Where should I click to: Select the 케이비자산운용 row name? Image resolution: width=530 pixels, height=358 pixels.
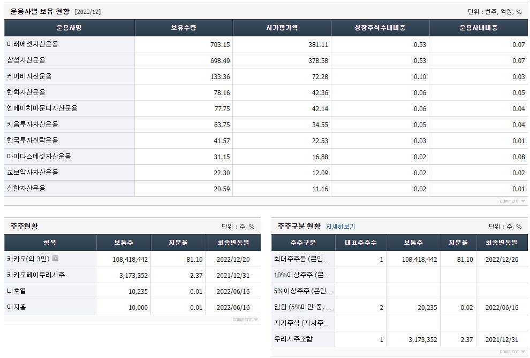click(29, 76)
